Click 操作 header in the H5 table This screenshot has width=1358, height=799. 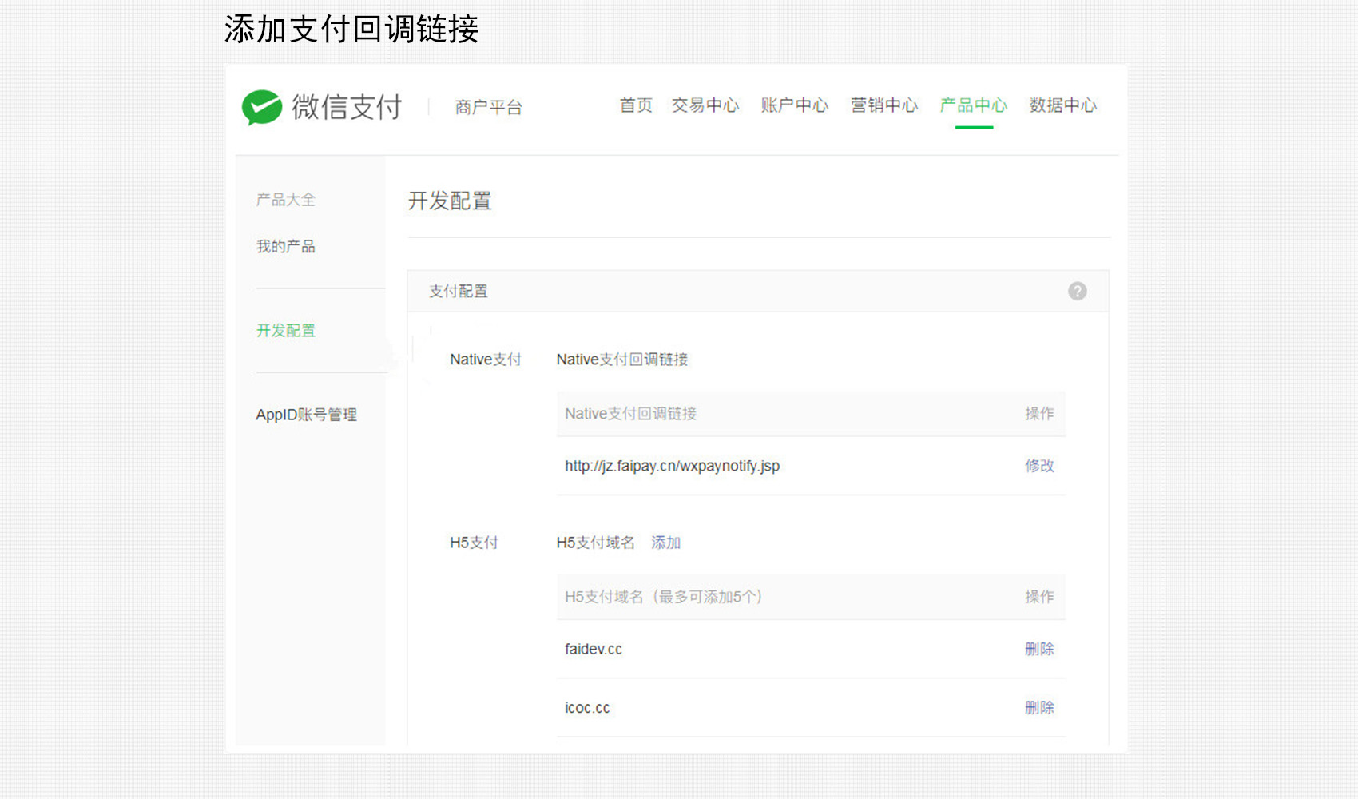coord(1039,597)
